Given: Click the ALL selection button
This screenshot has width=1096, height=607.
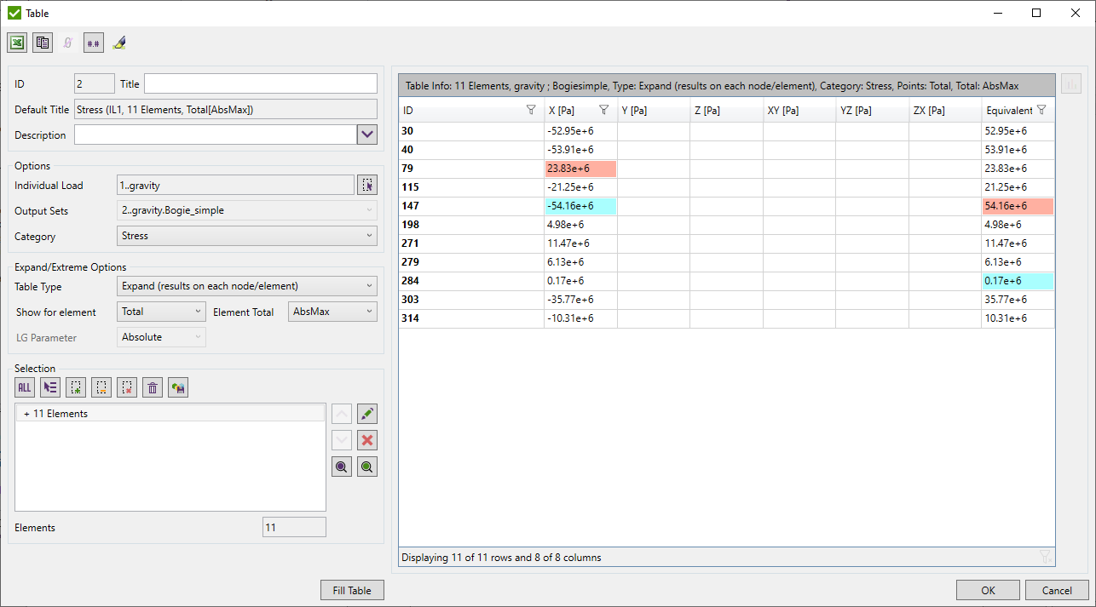Looking at the screenshot, I should point(25,387).
